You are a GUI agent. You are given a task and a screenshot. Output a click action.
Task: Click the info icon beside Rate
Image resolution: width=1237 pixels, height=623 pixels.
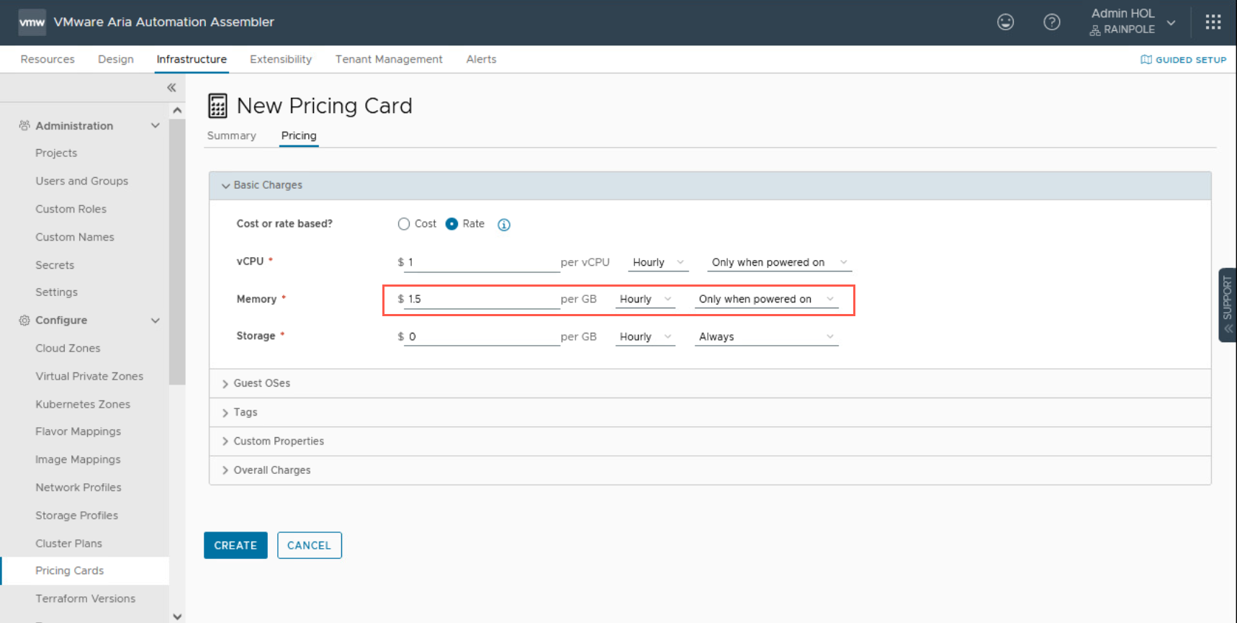point(504,225)
